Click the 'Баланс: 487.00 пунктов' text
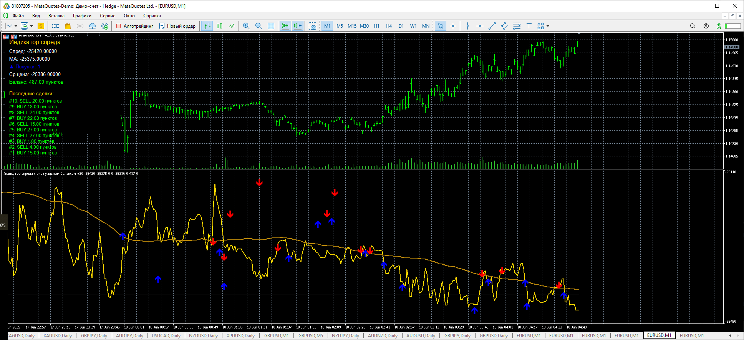744x340 pixels. [x=36, y=82]
